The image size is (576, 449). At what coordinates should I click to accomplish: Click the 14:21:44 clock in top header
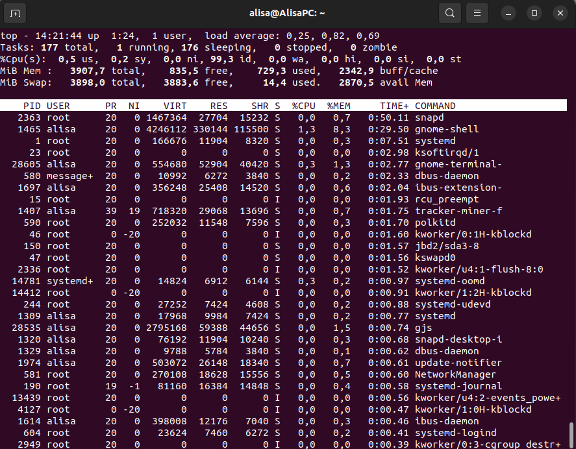click(58, 36)
